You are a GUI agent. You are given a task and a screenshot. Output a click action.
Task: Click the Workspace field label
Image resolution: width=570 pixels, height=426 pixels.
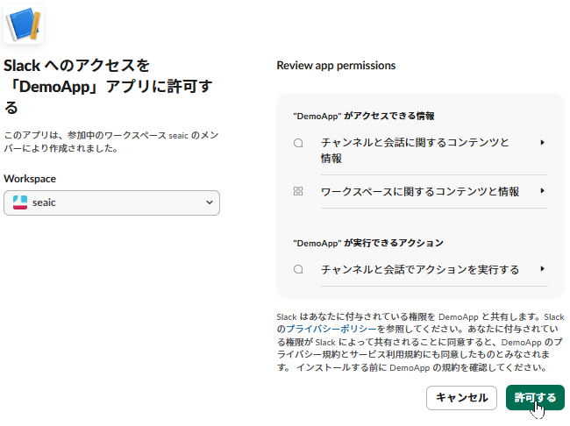pyautogui.click(x=30, y=178)
